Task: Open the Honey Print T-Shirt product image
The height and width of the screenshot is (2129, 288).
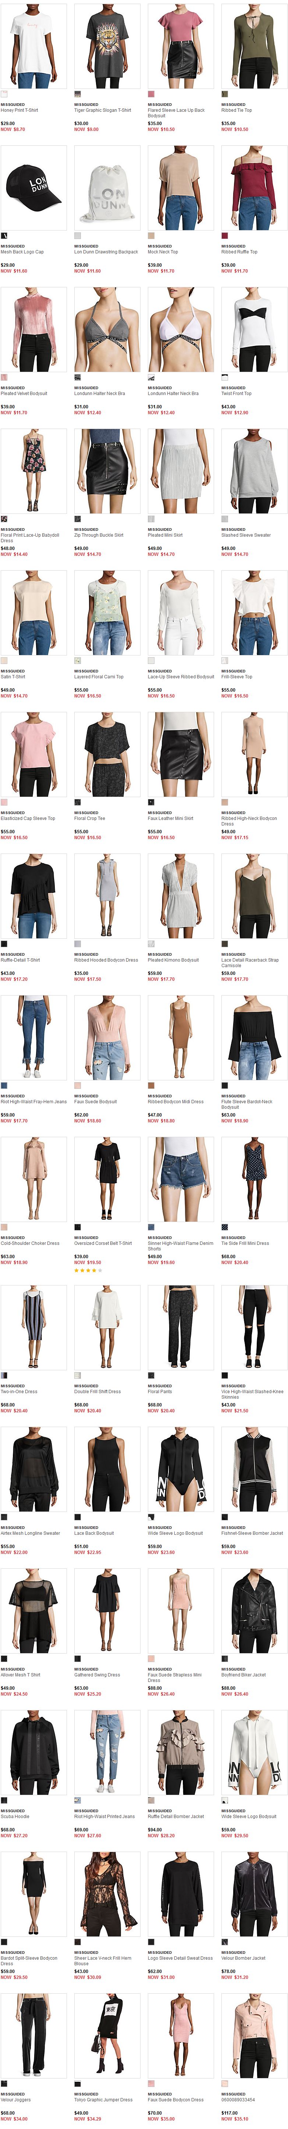Action: pos(34,46)
